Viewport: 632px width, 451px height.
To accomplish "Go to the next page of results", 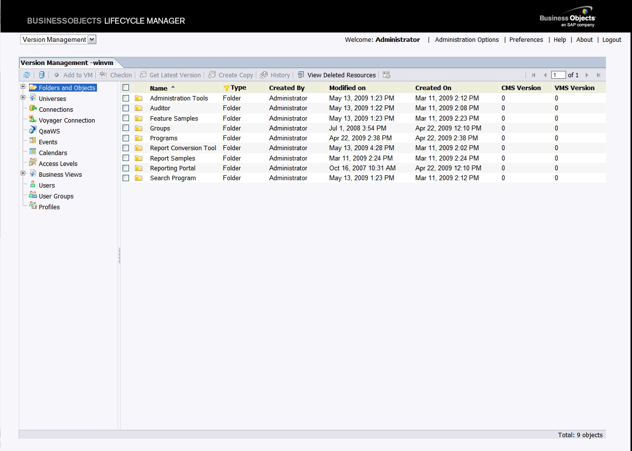I will tap(587, 75).
